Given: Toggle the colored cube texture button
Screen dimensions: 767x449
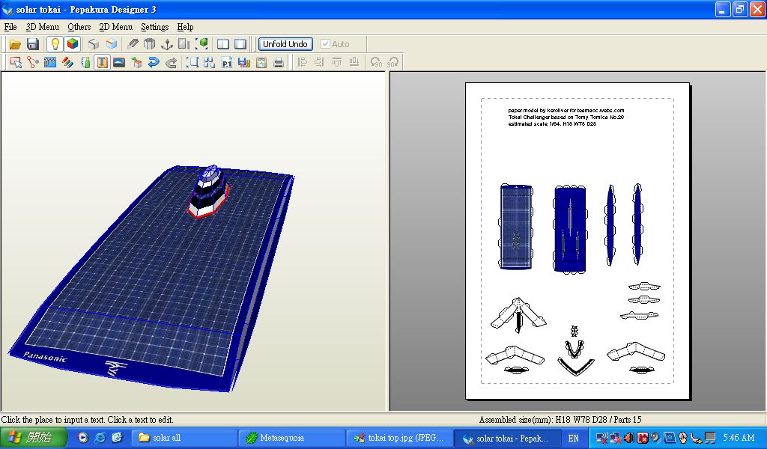Looking at the screenshot, I should (x=72, y=44).
